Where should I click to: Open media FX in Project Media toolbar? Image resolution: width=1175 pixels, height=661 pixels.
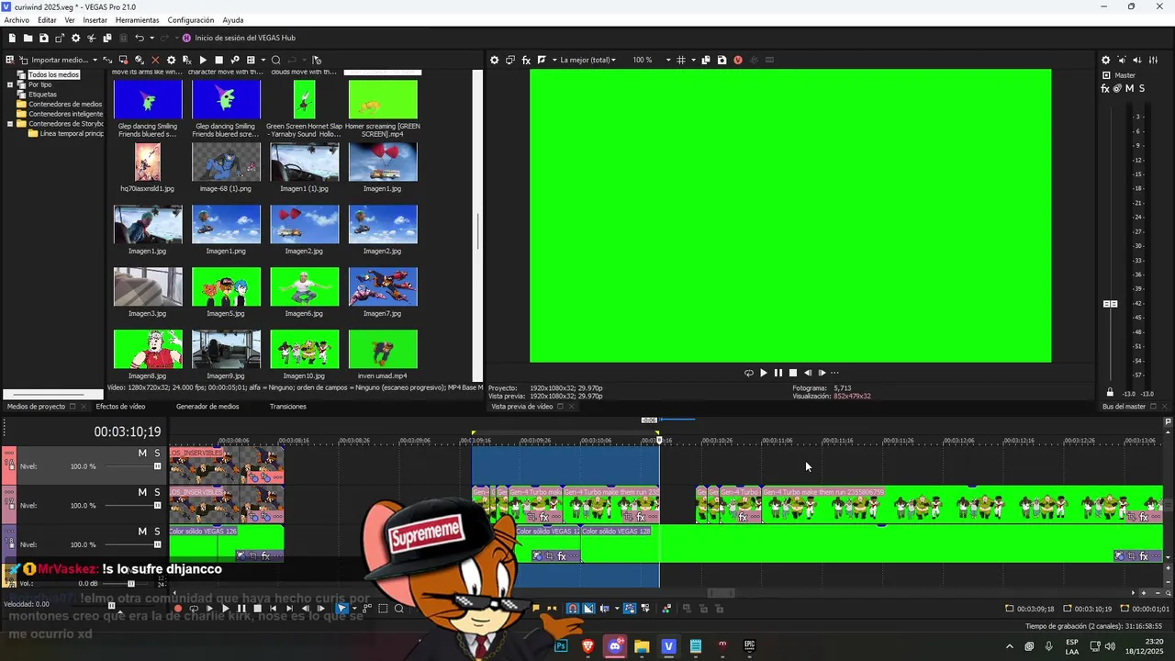pos(186,60)
